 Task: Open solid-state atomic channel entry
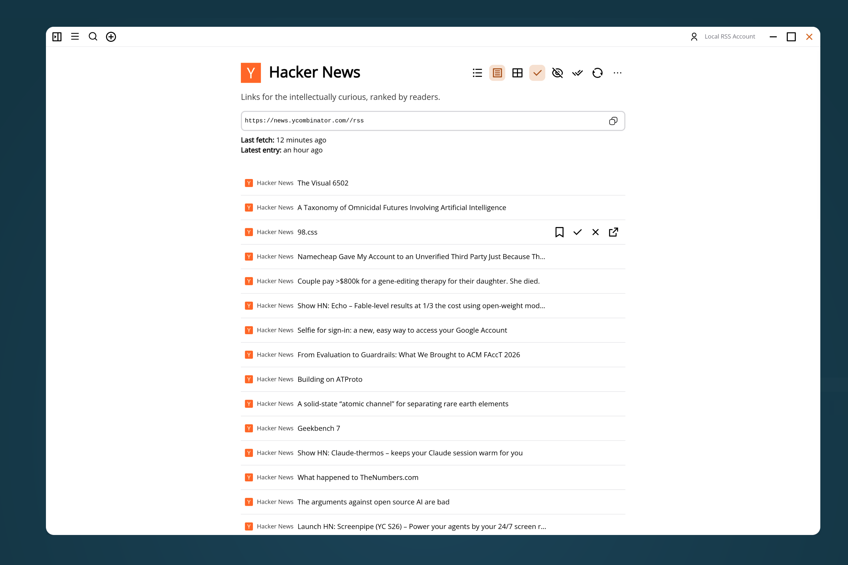coord(433,404)
